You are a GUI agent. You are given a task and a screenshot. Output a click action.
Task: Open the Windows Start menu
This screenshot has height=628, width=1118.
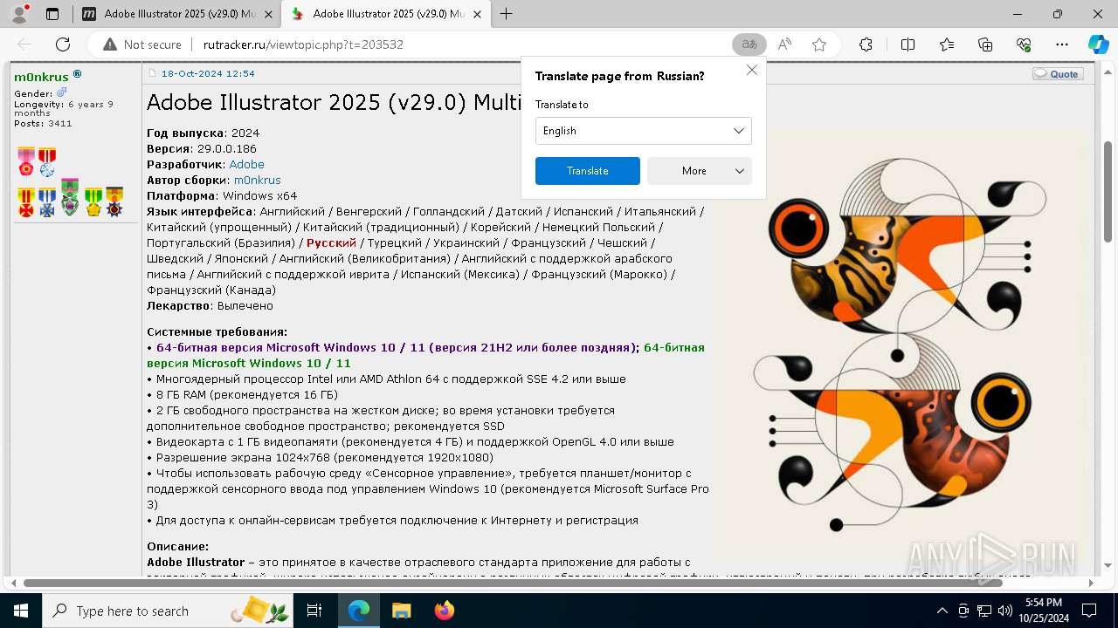pyautogui.click(x=21, y=611)
